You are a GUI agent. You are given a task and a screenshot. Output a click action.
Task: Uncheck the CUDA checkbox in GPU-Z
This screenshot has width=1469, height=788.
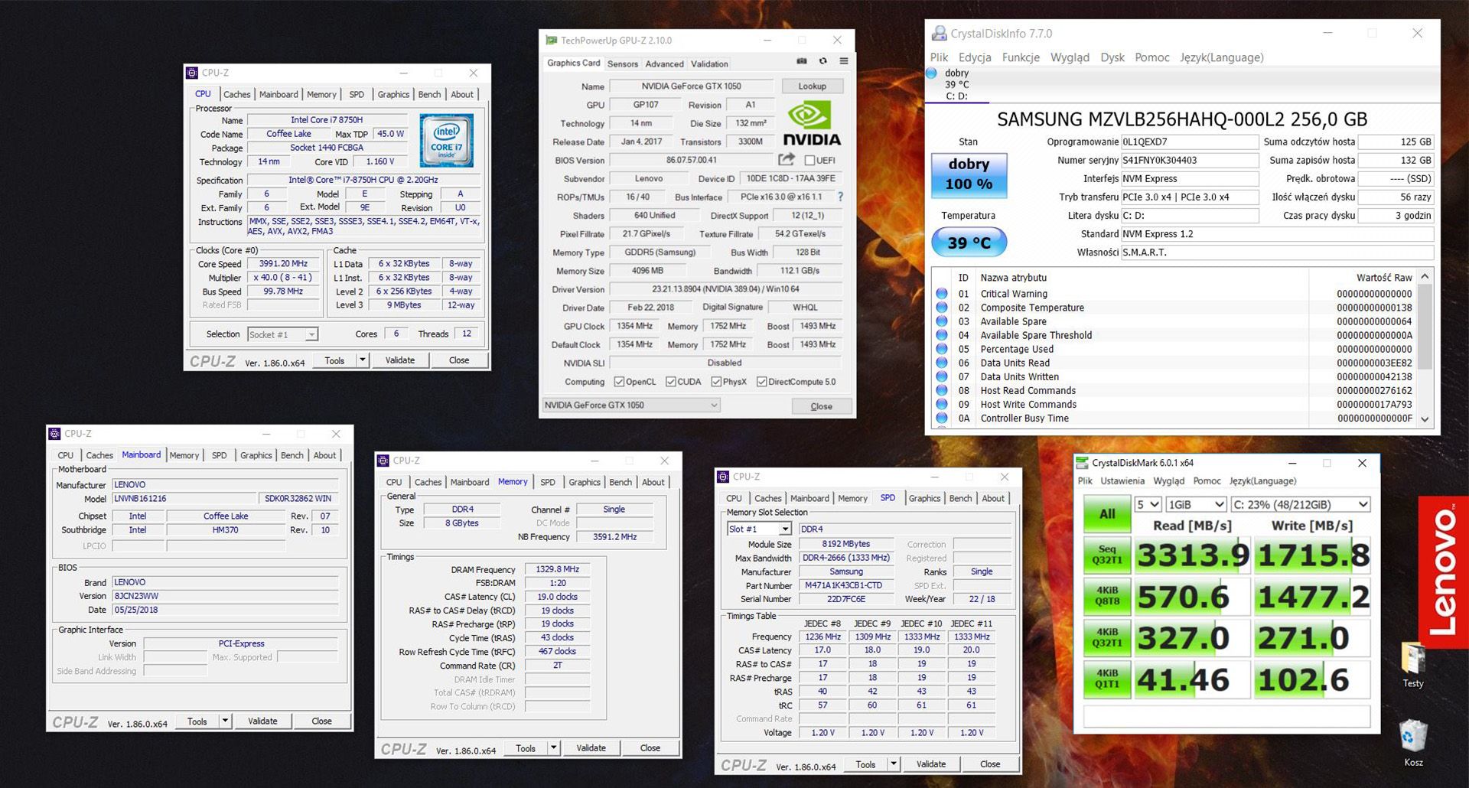[x=669, y=381]
